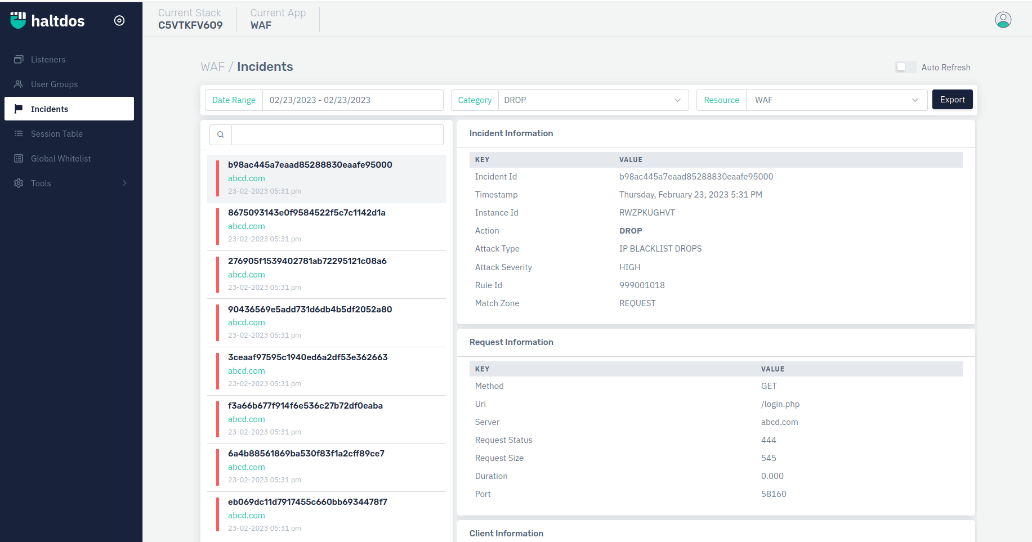Viewport: 1032px width, 542px height.
Task: Open the Session Table menu item
Action: (69, 134)
